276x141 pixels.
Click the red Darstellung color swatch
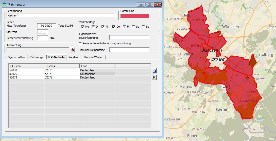(135, 16)
